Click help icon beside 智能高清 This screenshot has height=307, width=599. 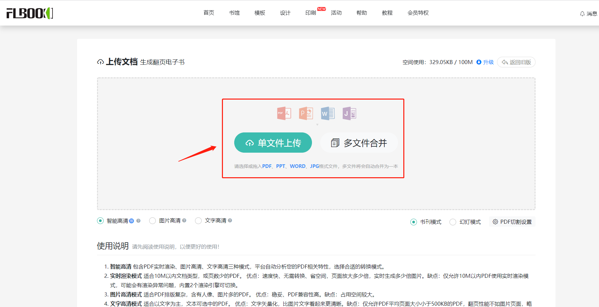coord(138,221)
